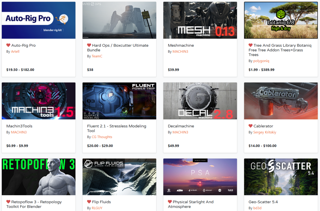Screen dimensions: 320x211
Task: Open Fluent 2.1 - Stressless Modeling Tool title
Action: pyautogui.click(x=116, y=128)
